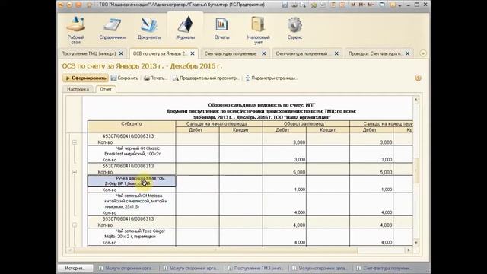This screenshot has width=487, height=274.
Task: Click the report help question mark icon
Action: click(x=418, y=78)
